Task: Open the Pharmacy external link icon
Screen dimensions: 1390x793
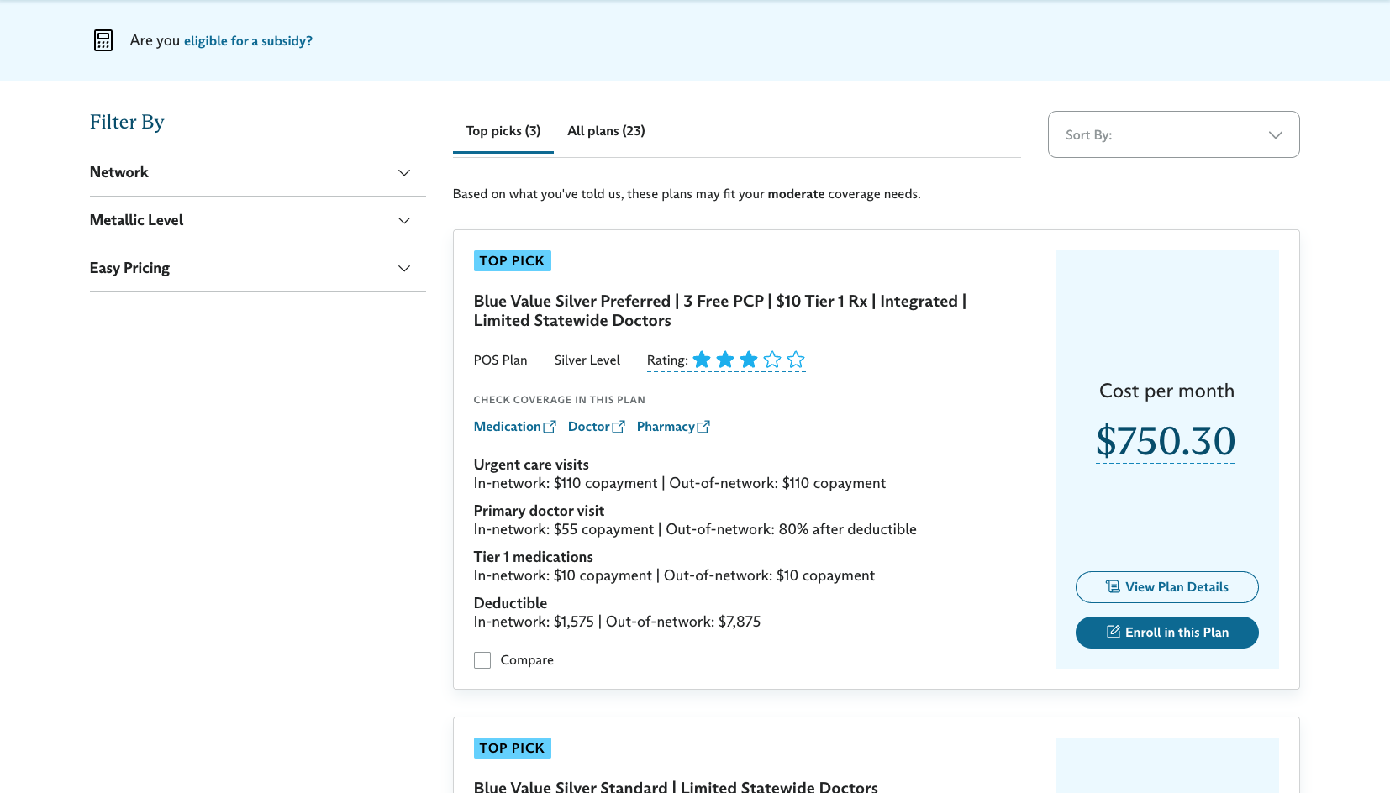Action: point(703,427)
